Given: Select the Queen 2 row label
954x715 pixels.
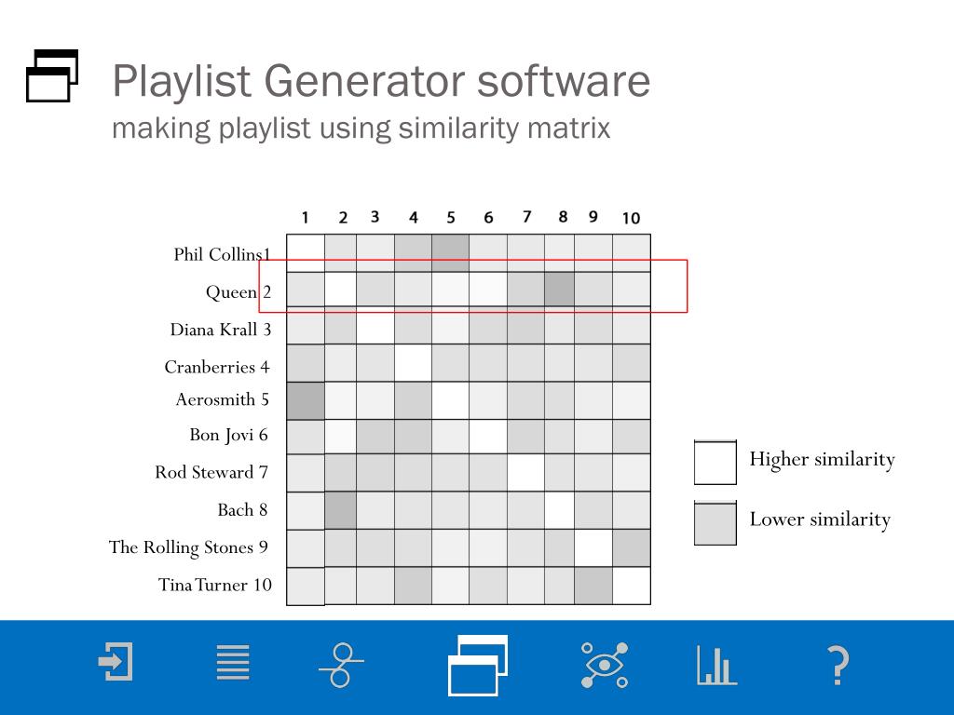Looking at the screenshot, I should tap(238, 291).
